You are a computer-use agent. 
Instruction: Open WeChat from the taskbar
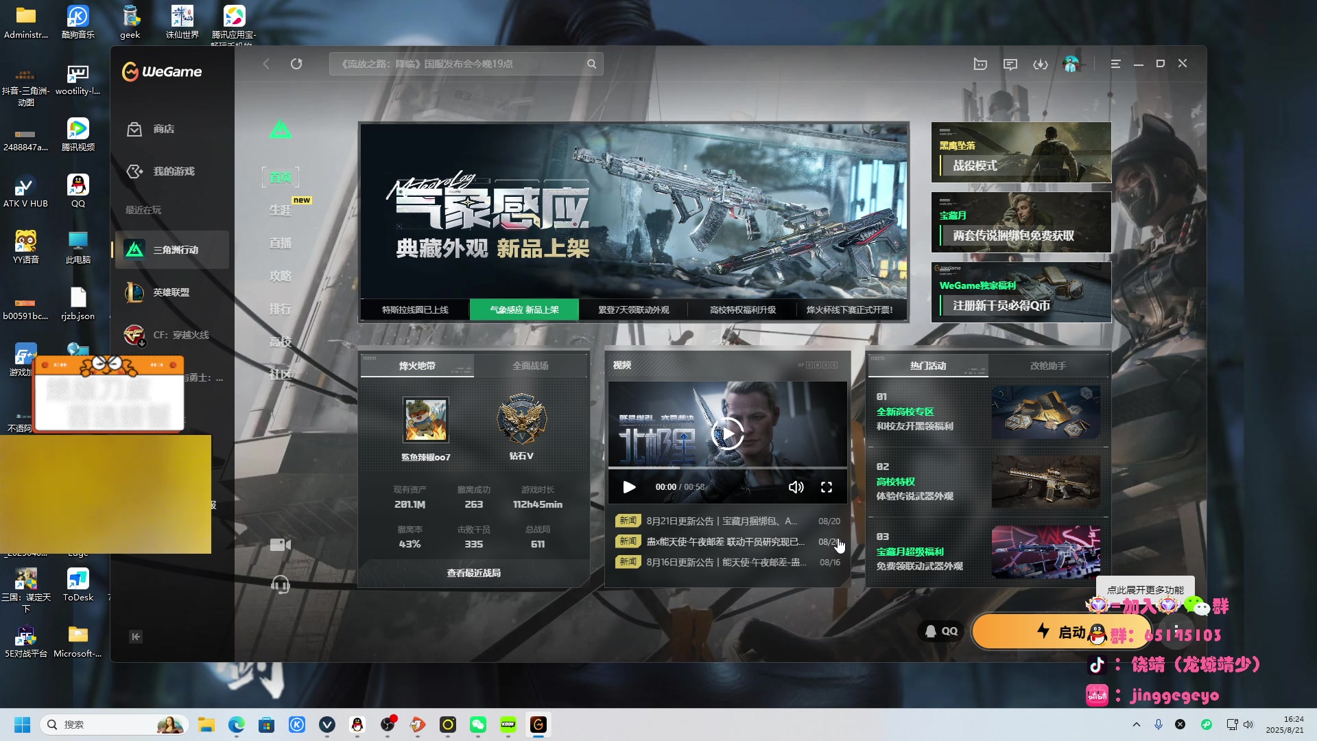point(478,725)
